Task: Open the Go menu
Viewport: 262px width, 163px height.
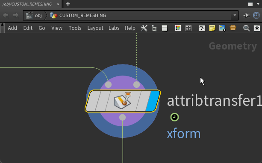Action: pos(42,28)
